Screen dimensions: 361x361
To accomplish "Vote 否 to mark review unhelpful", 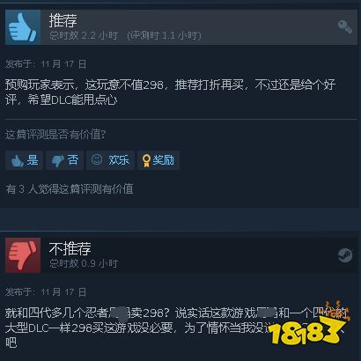I will [x=64, y=160].
